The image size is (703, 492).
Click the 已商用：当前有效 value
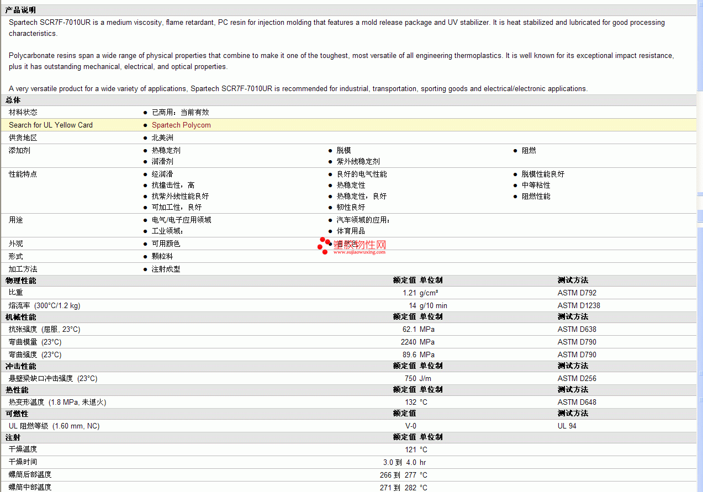pos(181,112)
